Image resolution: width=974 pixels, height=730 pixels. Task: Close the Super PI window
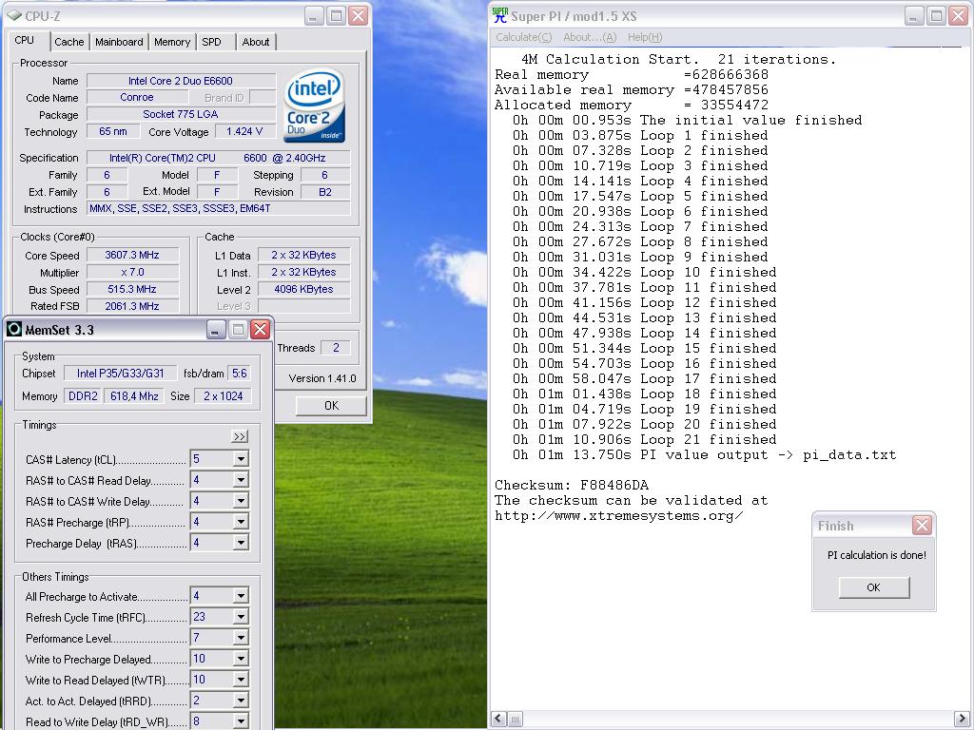pos(959,15)
